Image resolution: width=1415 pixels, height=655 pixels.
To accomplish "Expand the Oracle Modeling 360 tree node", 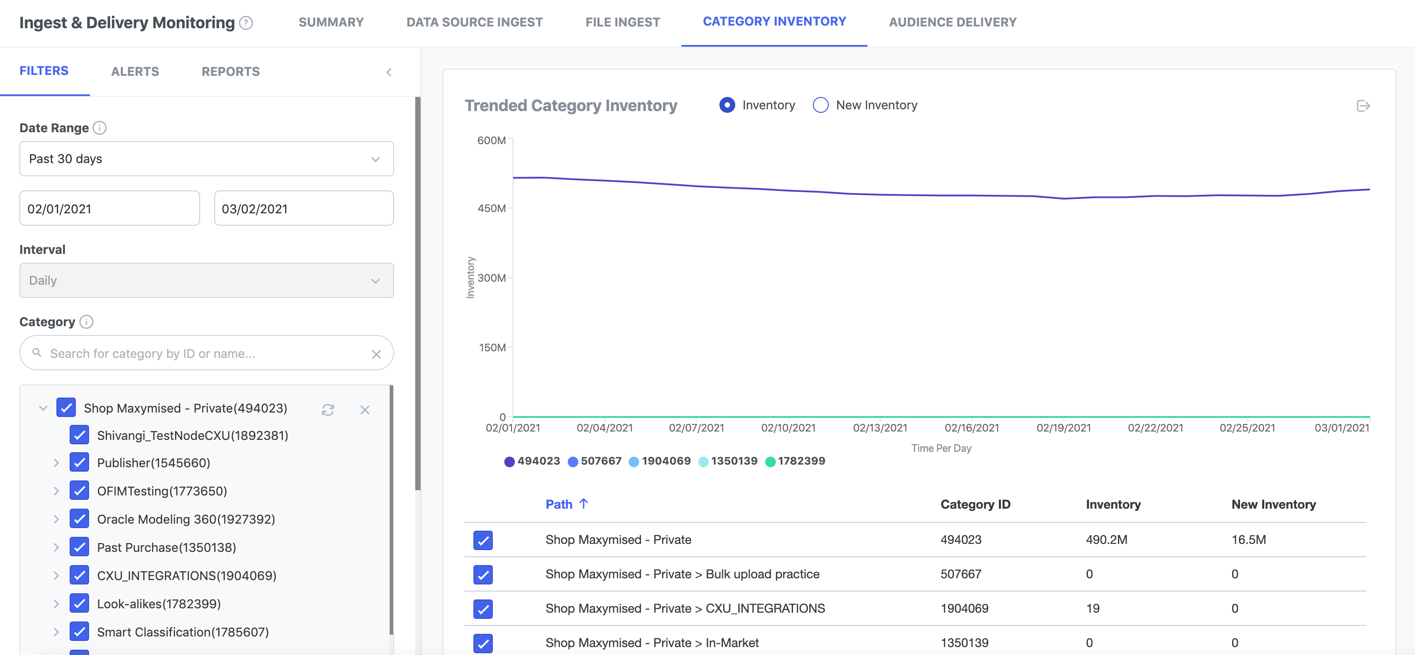I will [x=56, y=519].
